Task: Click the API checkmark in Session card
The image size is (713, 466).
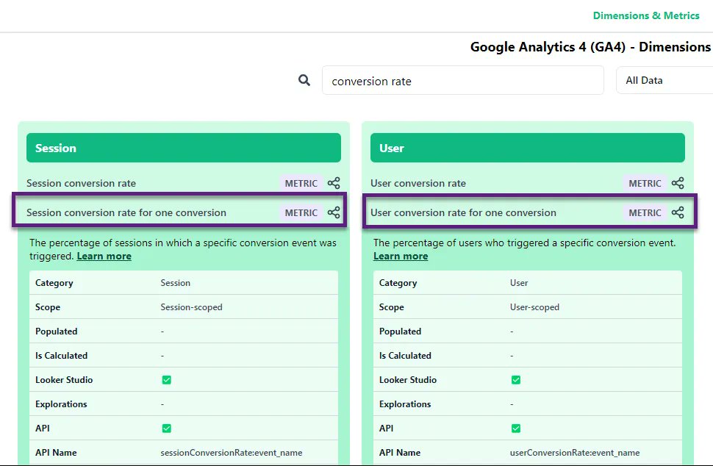Action: [x=166, y=429]
